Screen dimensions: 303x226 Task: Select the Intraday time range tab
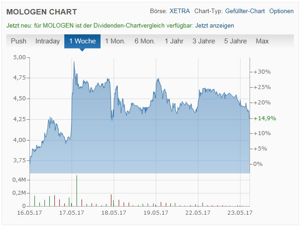pos(48,41)
